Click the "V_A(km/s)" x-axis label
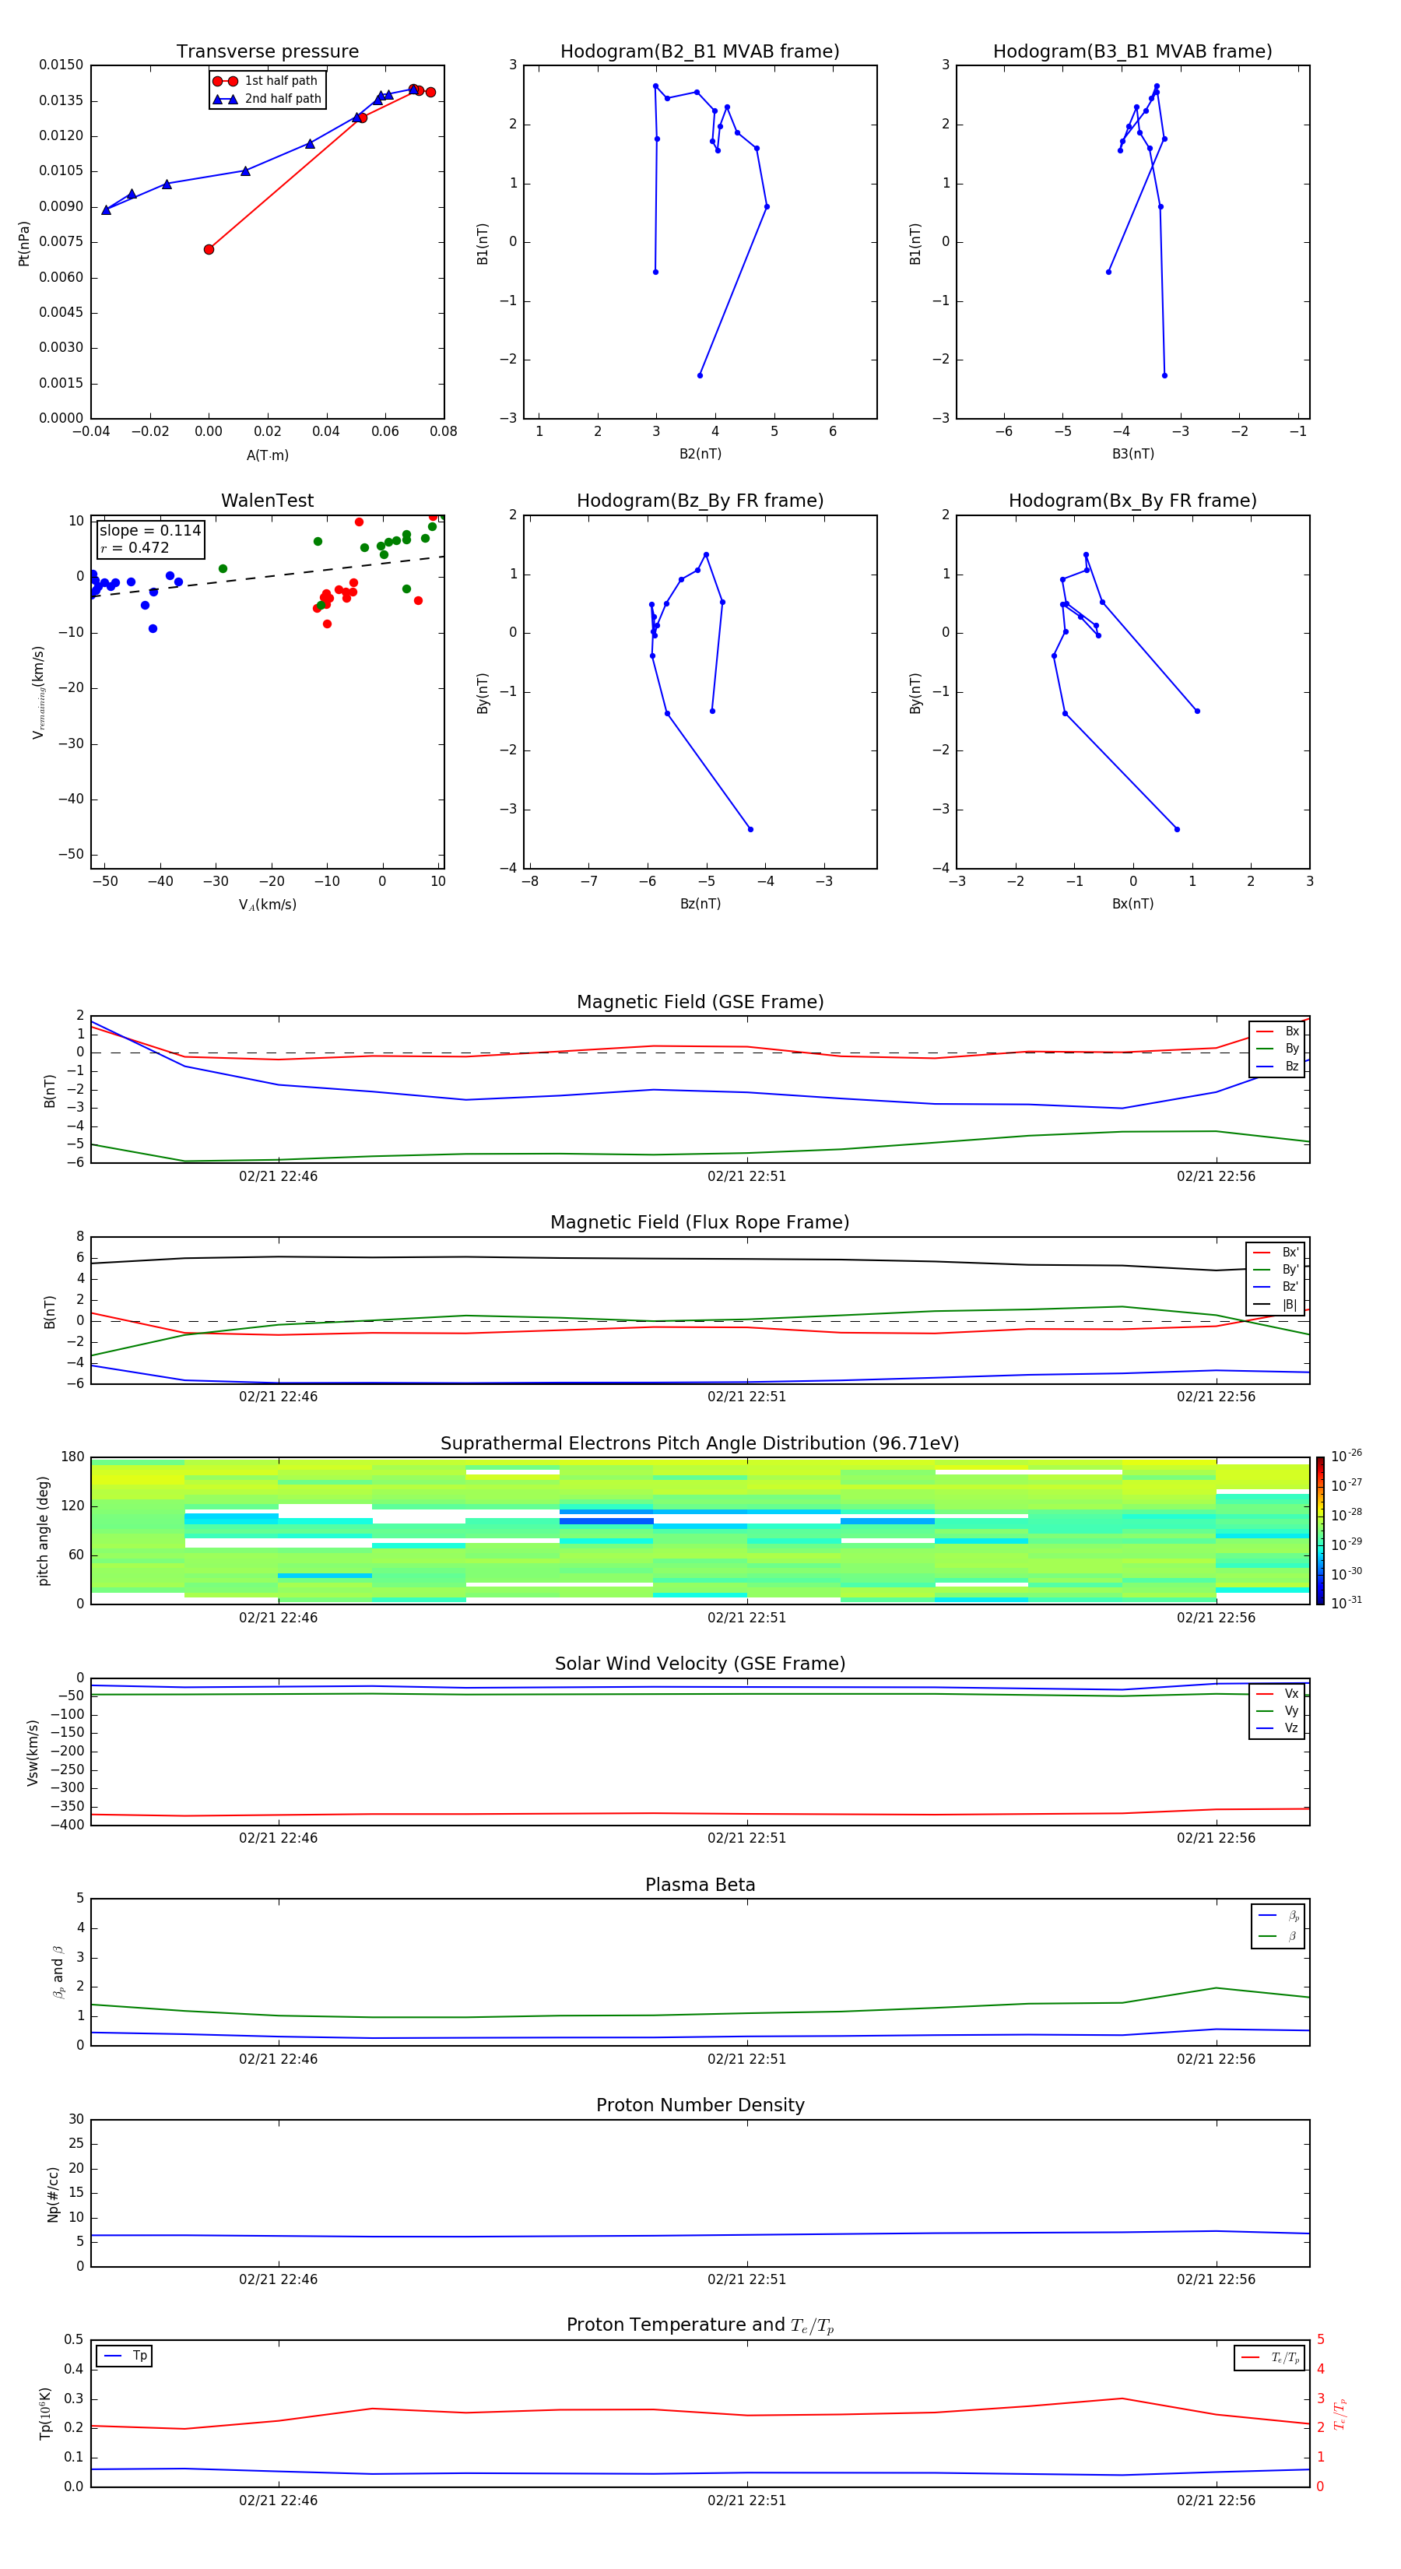 (267, 905)
